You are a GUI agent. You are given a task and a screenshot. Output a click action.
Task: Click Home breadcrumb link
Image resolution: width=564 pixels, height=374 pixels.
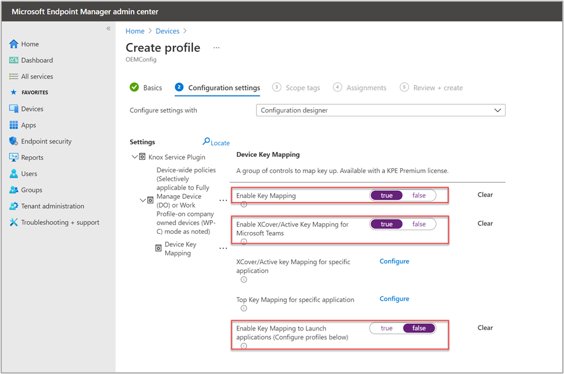coord(135,31)
